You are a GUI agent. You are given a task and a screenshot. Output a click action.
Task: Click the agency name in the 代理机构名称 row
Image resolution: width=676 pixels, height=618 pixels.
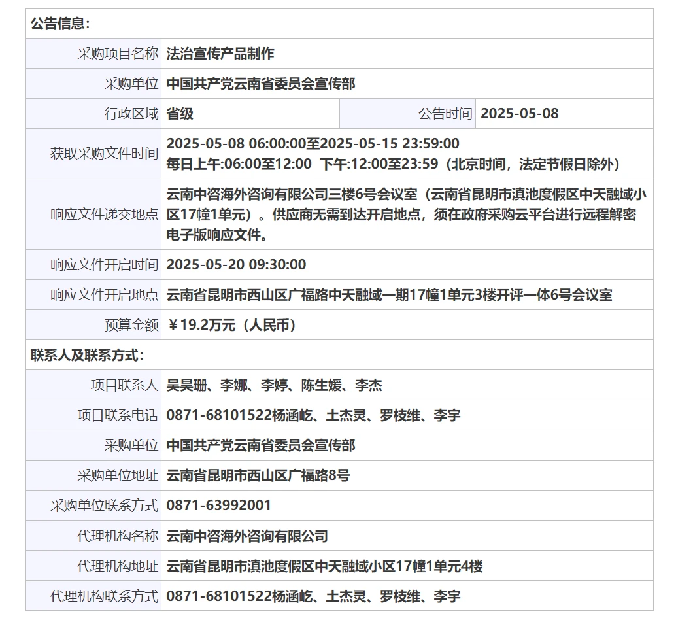point(247,536)
